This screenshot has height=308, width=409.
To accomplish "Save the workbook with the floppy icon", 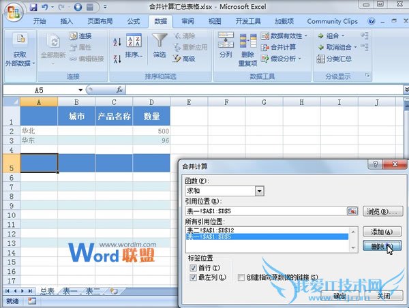I will tap(33, 7).
